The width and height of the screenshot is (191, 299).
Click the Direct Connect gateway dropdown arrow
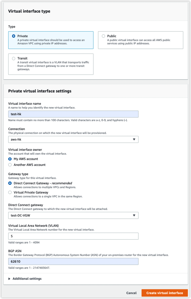(x=134, y=216)
